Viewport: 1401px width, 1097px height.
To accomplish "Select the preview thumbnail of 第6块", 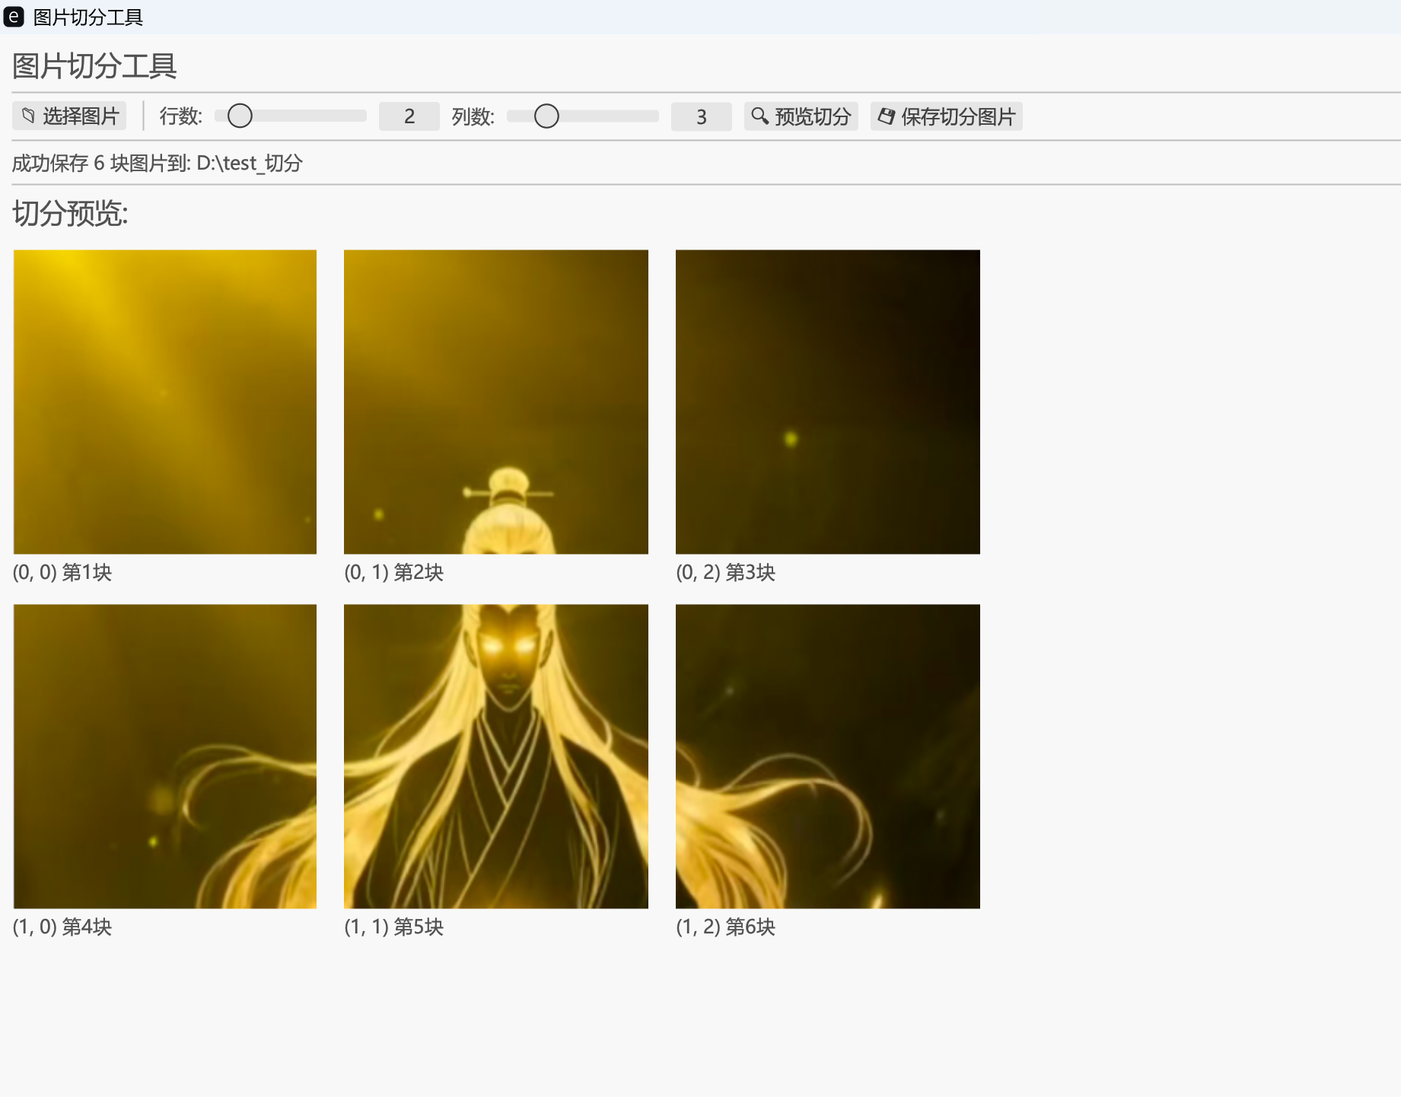I will click(x=828, y=756).
